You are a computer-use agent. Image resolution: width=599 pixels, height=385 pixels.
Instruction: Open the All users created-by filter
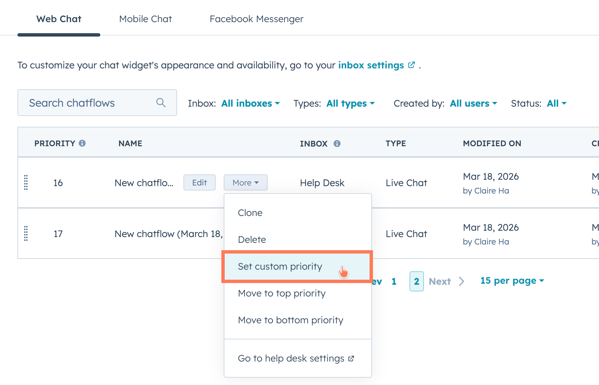point(473,103)
